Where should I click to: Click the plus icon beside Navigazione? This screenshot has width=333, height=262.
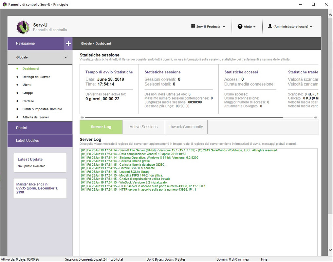pyautogui.click(x=68, y=44)
